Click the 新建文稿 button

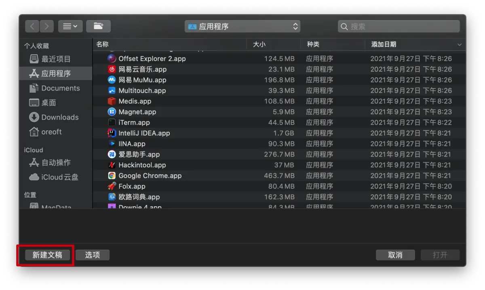(47, 255)
